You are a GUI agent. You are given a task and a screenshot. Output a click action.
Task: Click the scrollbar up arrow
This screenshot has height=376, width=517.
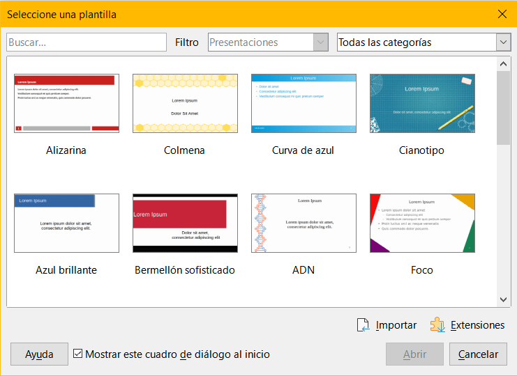[x=504, y=63]
